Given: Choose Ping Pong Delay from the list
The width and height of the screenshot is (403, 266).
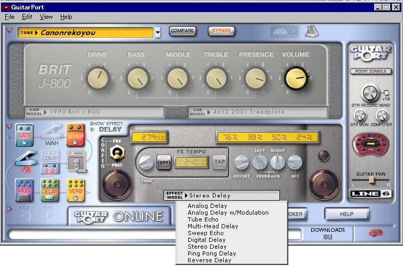Looking at the screenshot, I should click(x=232, y=253).
